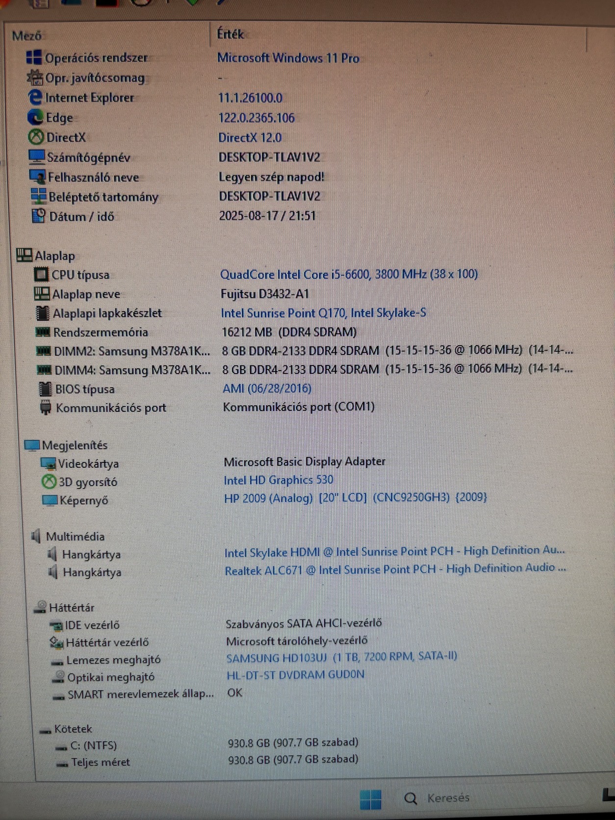
Task: Click the Megjelenítés section monitor icon
Action: tap(32, 445)
